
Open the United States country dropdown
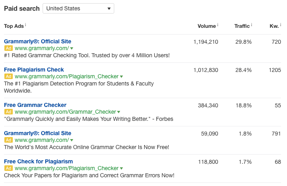pyautogui.click(x=78, y=8)
